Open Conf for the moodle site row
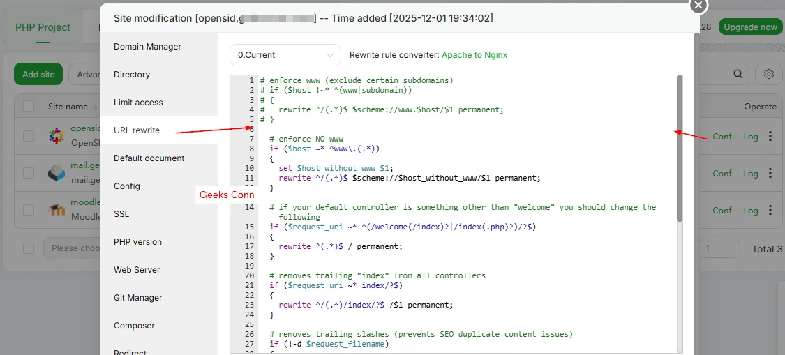This screenshot has width=785, height=355. (x=722, y=211)
